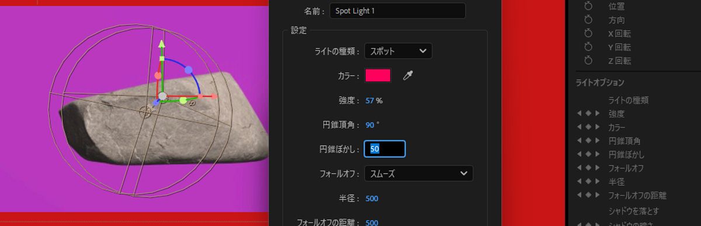
Task: Click the 名前 field containing Spot Light 1
Action: [x=397, y=10]
